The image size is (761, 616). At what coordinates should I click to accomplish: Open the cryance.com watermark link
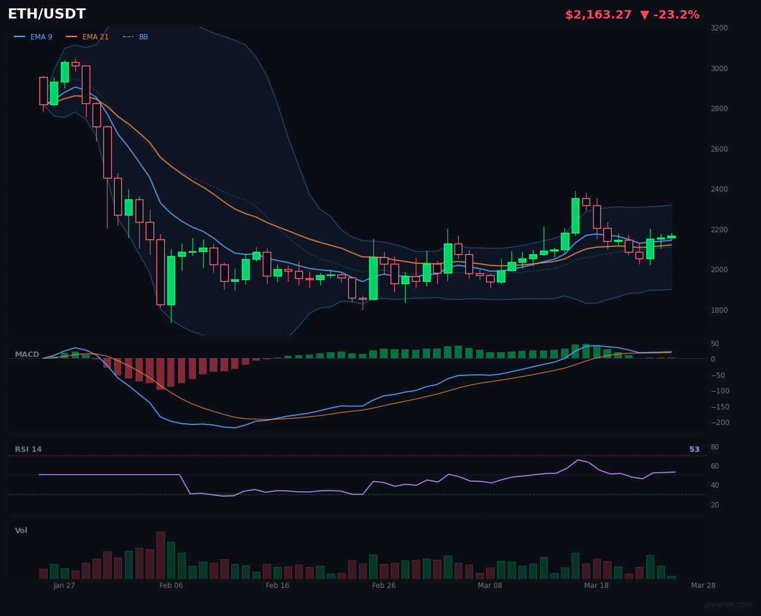click(x=729, y=604)
